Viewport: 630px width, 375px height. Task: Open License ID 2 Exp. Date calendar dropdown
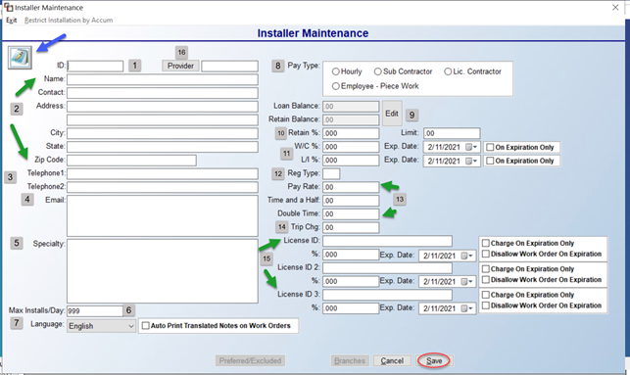[467, 281]
